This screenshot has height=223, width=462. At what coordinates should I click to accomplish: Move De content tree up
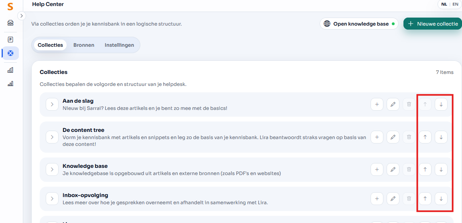pyautogui.click(x=425, y=137)
